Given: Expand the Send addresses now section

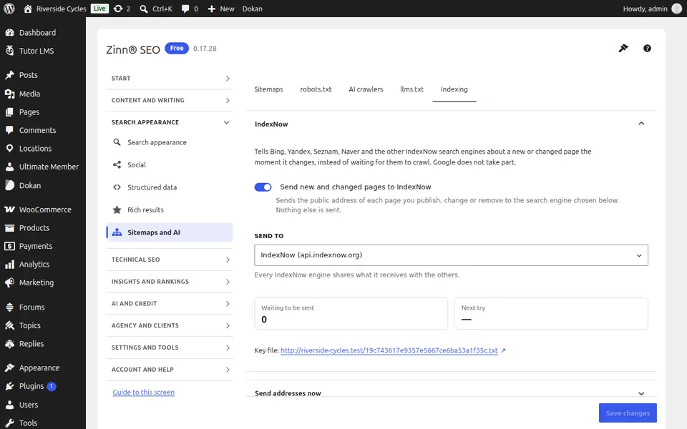Looking at the screenshot, I should point(641,393).
